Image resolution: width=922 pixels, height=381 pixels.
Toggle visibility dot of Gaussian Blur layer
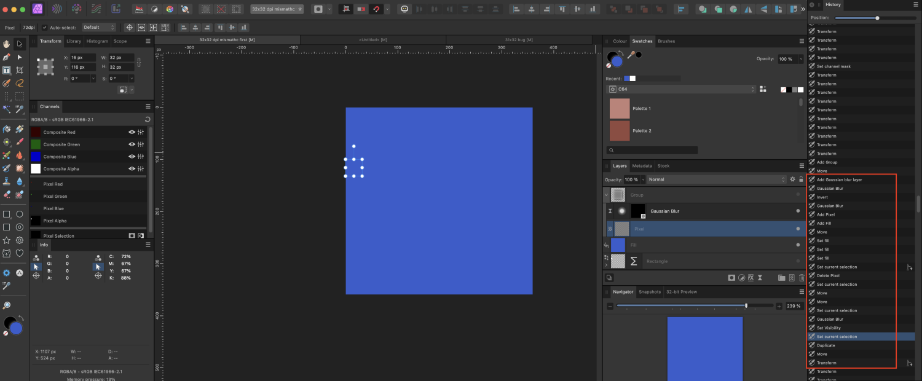click(x=798, y=211)
